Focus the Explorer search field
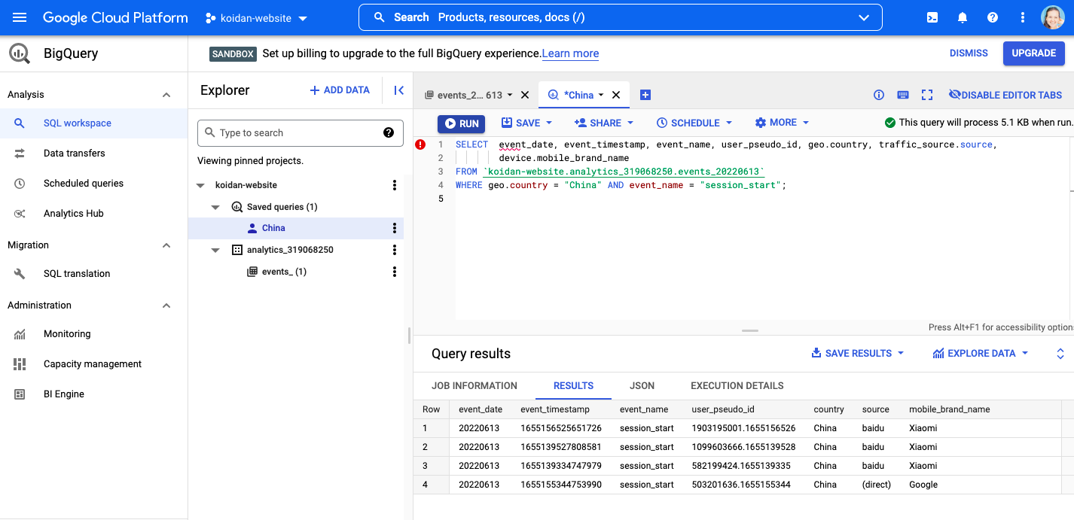This screenshot has height=520, width=1074. point(300,133)
